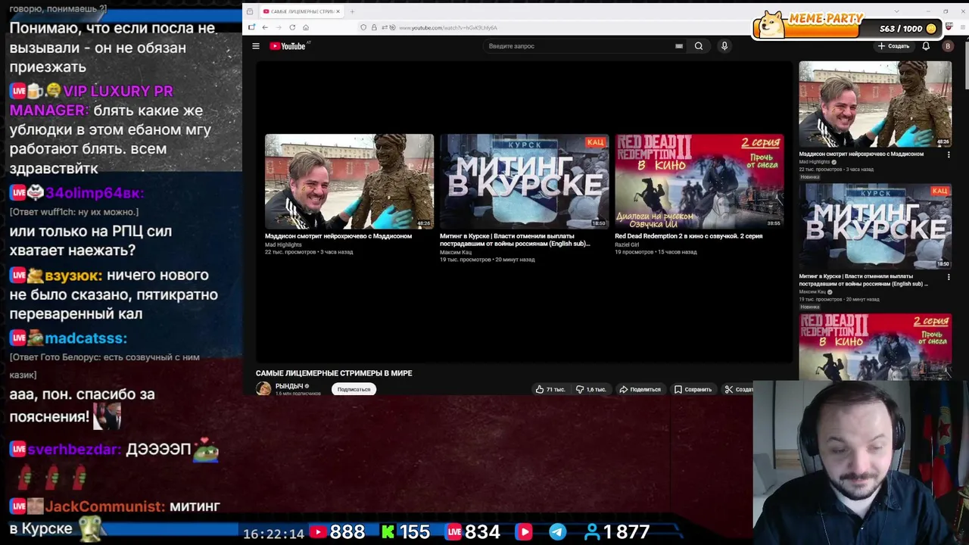
Task: Open Mad Highlights channel in sidebar
Action: click(815, 162)
